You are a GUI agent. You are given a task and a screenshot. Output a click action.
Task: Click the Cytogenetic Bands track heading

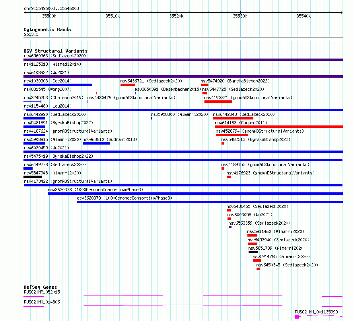pyautogui.click(x=47, y=29)
